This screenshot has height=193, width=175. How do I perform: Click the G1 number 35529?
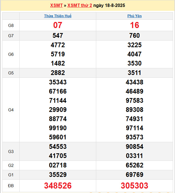tap(58, 175)
